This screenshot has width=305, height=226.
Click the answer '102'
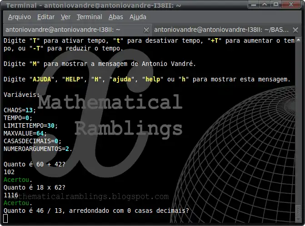(x=9, y=172)
